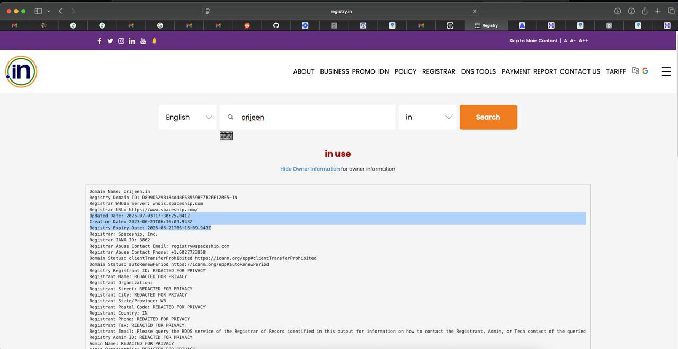Switch to the GitHub browser tab
The height and width of the screenshot is (349, 678).
(x=276, y=25)
